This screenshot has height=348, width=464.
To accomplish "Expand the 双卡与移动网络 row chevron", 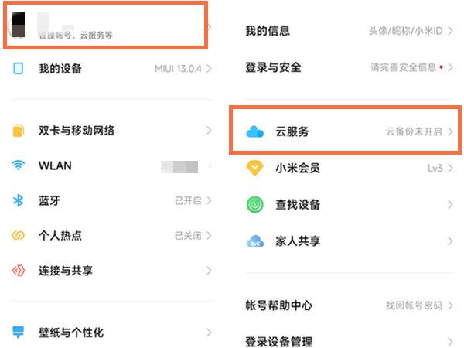I will [x=209, y=131].
